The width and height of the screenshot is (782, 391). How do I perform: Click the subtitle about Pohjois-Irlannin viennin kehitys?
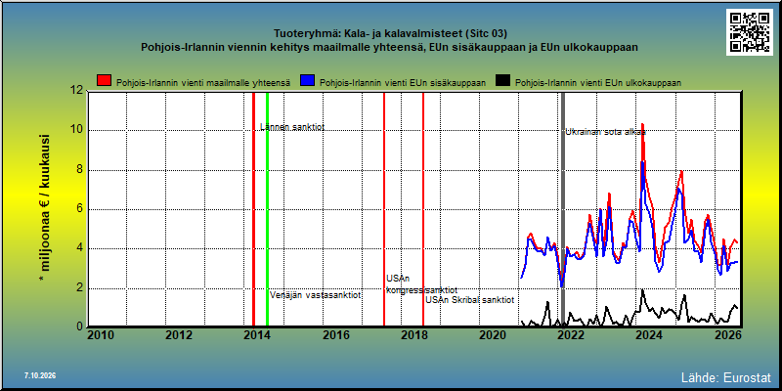coord(390,47)
